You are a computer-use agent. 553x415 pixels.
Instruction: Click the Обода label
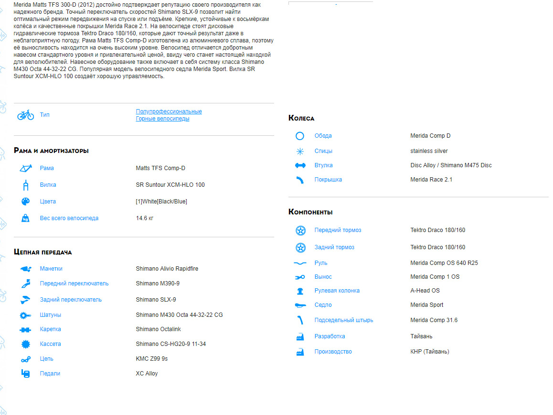pos(323,136)
